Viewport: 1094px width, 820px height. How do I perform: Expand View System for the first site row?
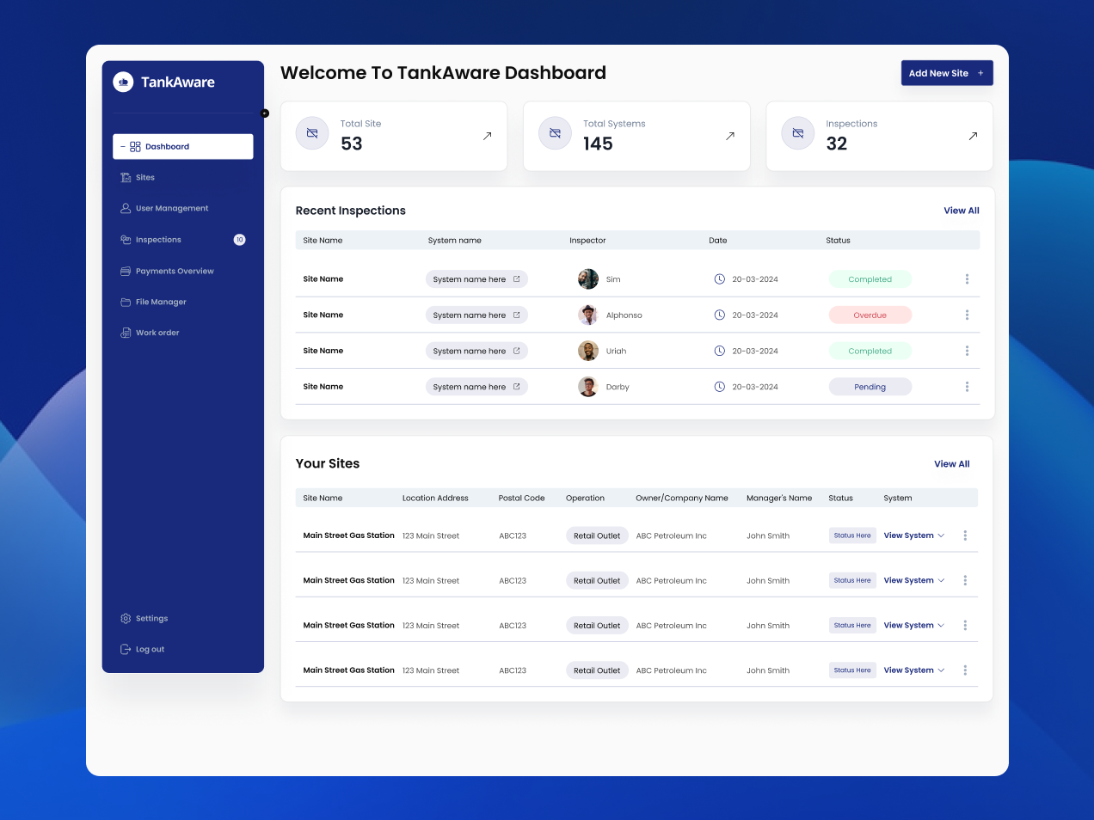tap(913, 535)
